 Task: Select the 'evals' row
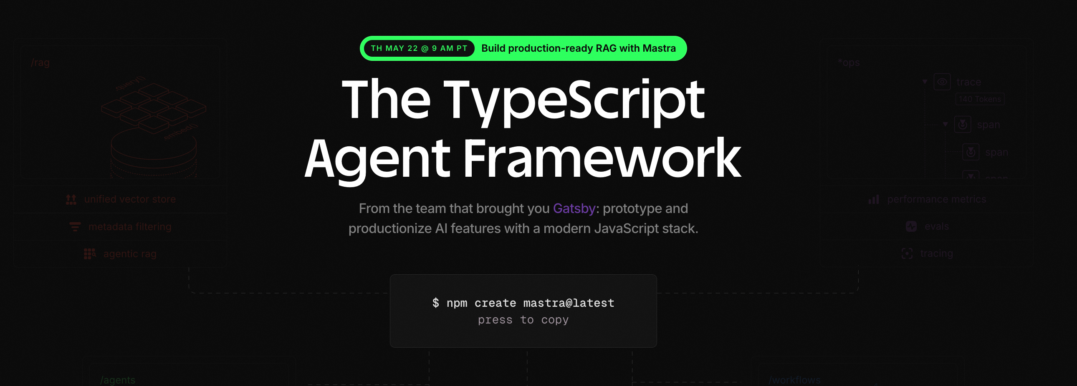point(927,227)
